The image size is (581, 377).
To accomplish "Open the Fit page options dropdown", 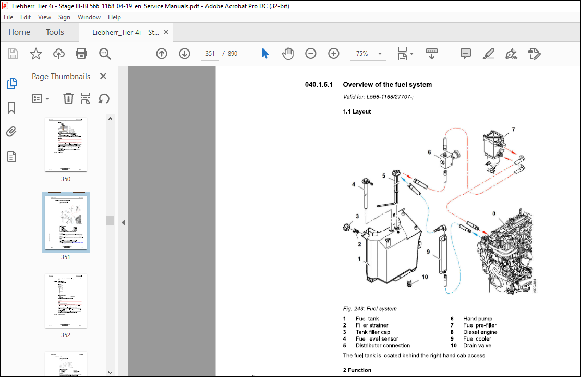I will pyautogui.click(x=405, y=54).
